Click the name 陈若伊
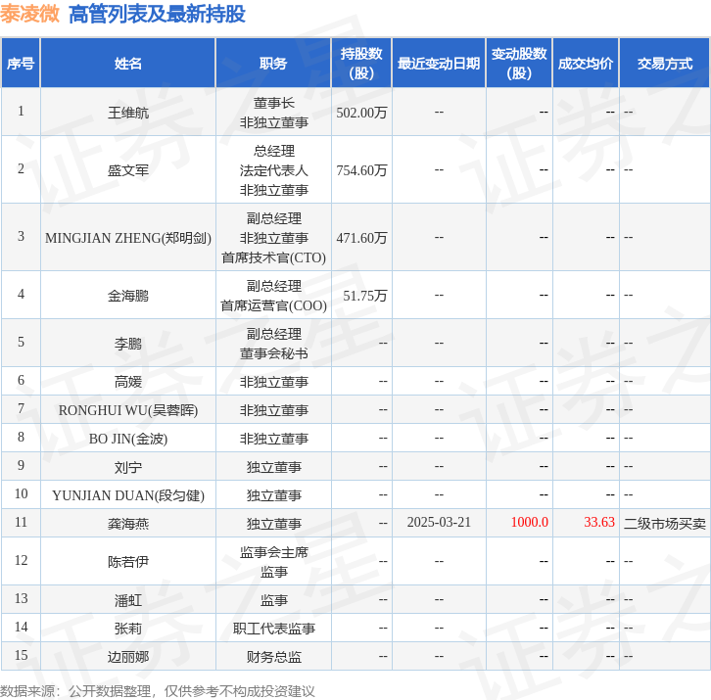Viewport: 711px width, 700px height. (x=128, y=562)
